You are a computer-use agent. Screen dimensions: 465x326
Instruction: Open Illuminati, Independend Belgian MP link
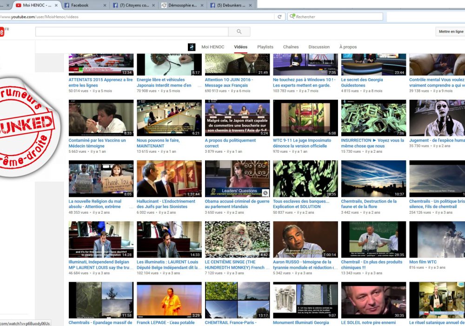[101, 265]
